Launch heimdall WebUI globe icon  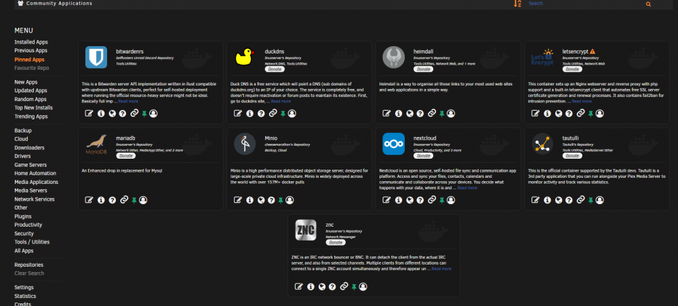(410, 113)
